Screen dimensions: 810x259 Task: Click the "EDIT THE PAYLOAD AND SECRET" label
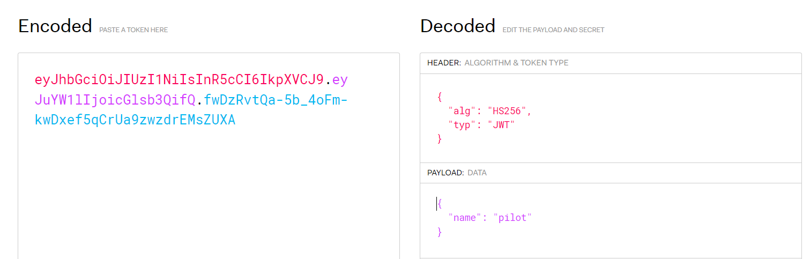point(553,30)
